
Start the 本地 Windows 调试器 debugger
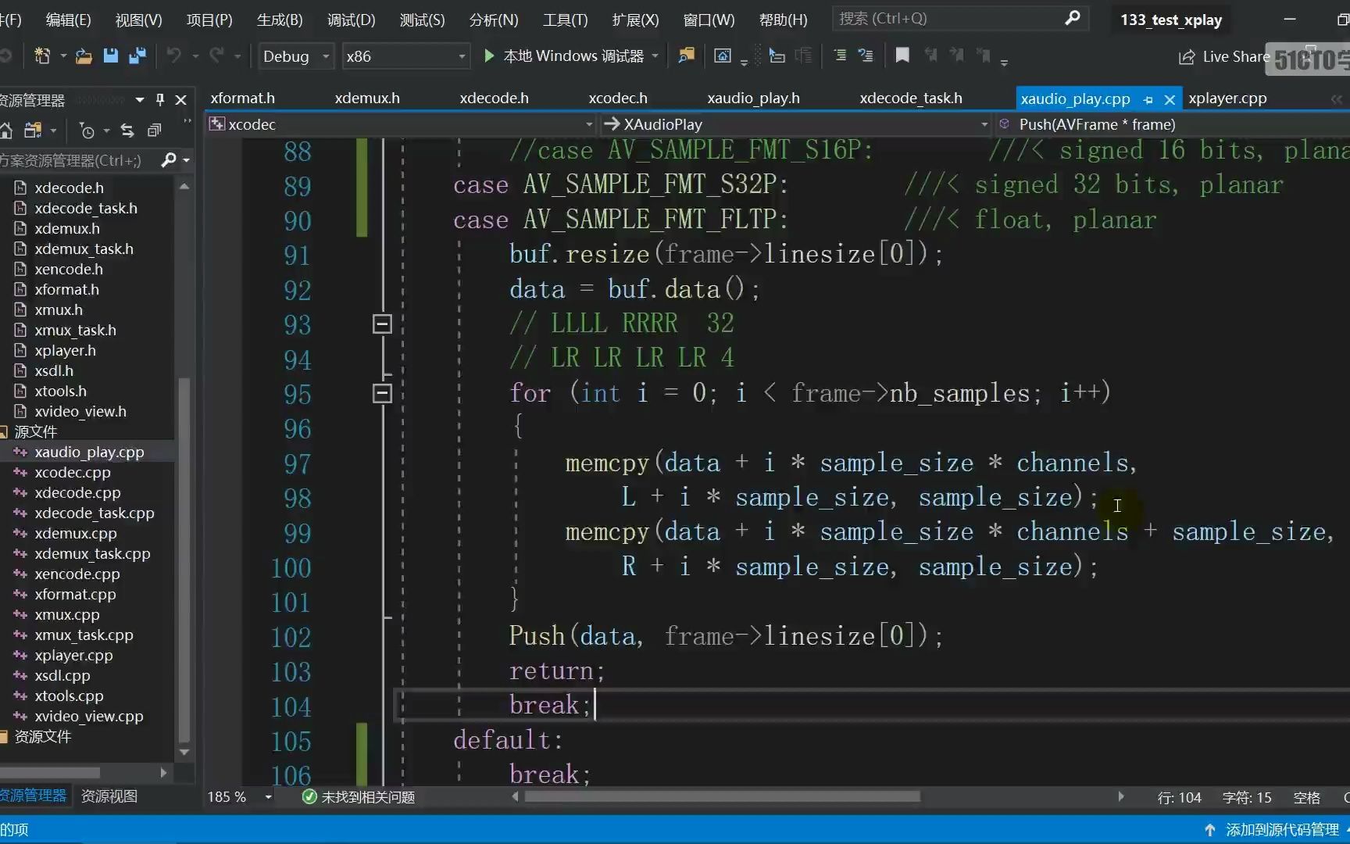[x=564, y=56]
